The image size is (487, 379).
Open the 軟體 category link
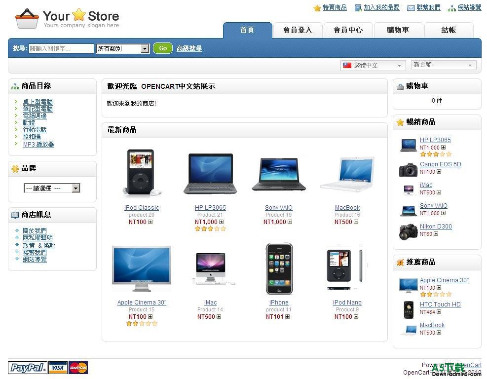29,123
